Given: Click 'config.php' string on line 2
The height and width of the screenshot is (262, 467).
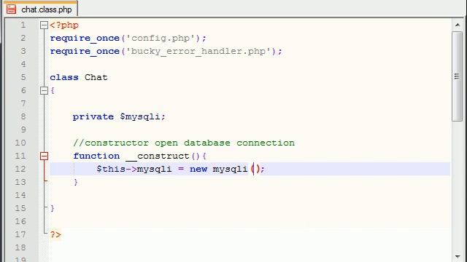Looking at the screenshot, I should coord(161,39).
